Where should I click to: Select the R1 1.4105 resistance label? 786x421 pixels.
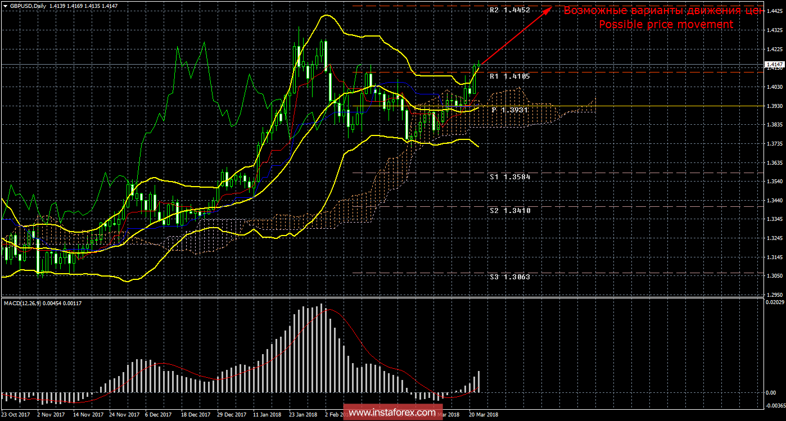click(x=509, y=76)
